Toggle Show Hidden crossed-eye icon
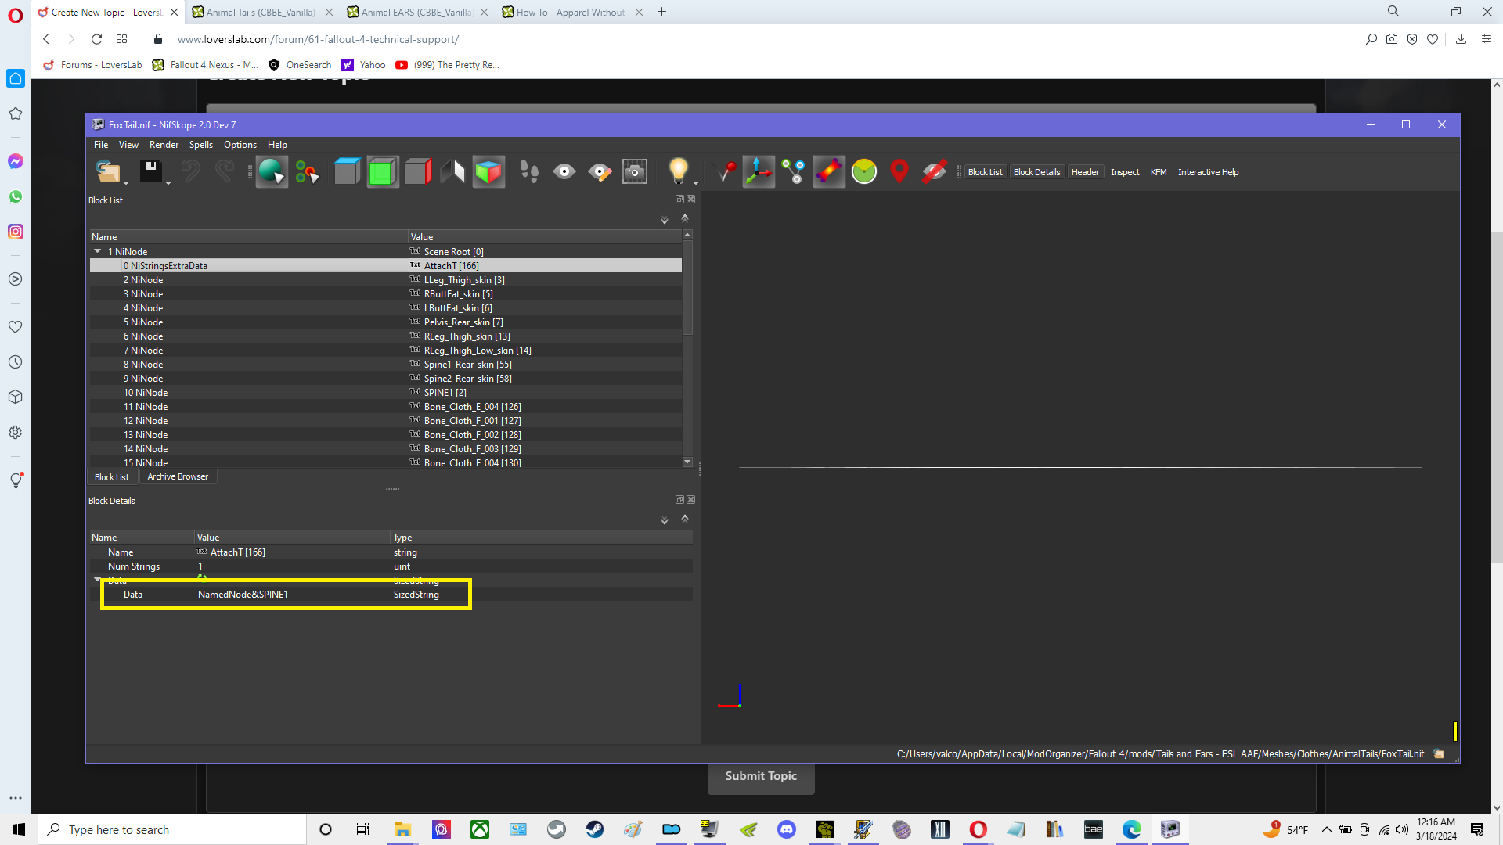The height and width of the screenshot is (845, 1503). click(x=934, y=171)
